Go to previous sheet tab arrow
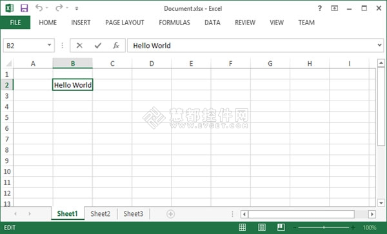The width and height of the screenshot is (387, 234). pyautogui.click(x=15, y=214)
